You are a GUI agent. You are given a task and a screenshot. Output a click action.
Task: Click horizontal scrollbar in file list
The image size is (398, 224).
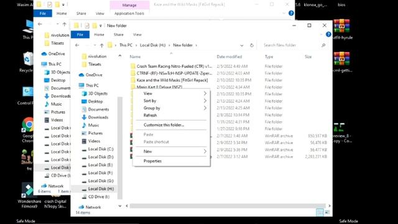[228, 206]
